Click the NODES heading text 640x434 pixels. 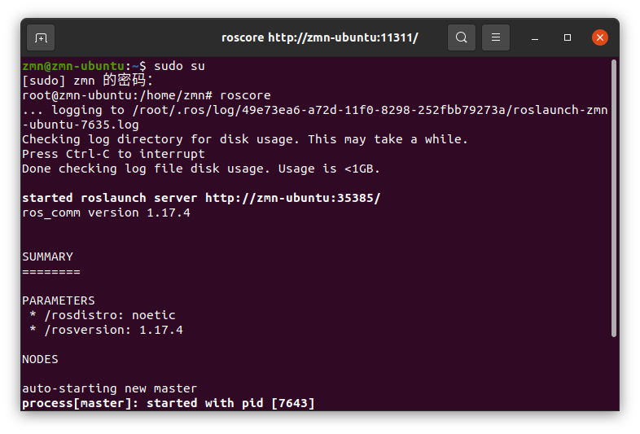40,359
